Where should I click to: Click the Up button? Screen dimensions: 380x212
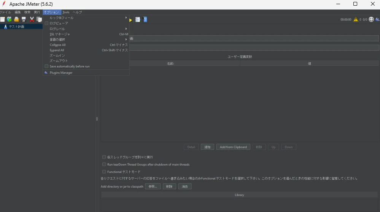[x=273, y=147]
